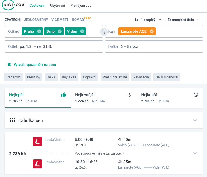The image size is (207, 177).
Task: Click the outbound date út, 19.3.
Action: [x=81, y=145]
